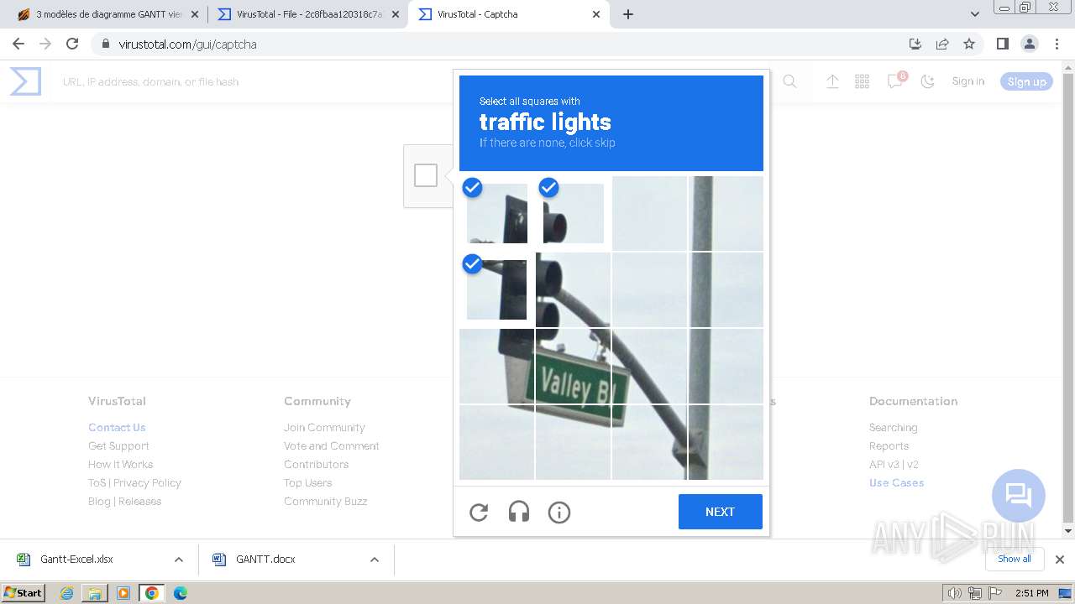Open ToS | Privacy Policy link
Screen dimensions: 1075x604
point(134,482)
